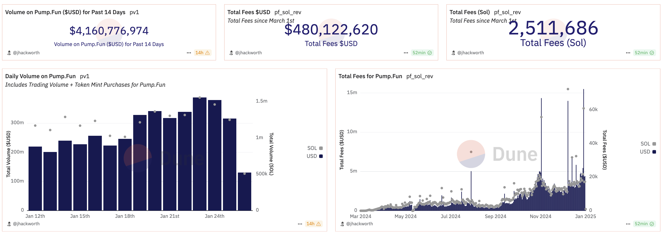Click the Nov 2024 axis label in Total Fees chart
Viewport: 665px width, 234px height.
click(541, 217)
